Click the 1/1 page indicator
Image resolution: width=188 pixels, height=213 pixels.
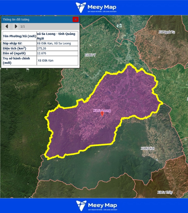(x=23, y=27)
